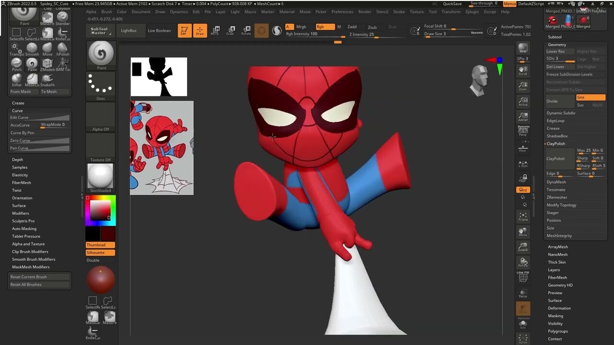This screenshot has height=345, width=614.
Task: Activate the Scale gizmo on the top shelf
Action: click(231, 31)
